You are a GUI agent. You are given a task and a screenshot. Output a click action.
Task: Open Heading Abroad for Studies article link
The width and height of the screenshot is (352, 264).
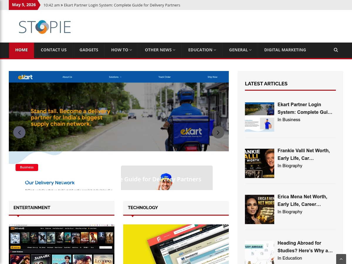[305, 247]
